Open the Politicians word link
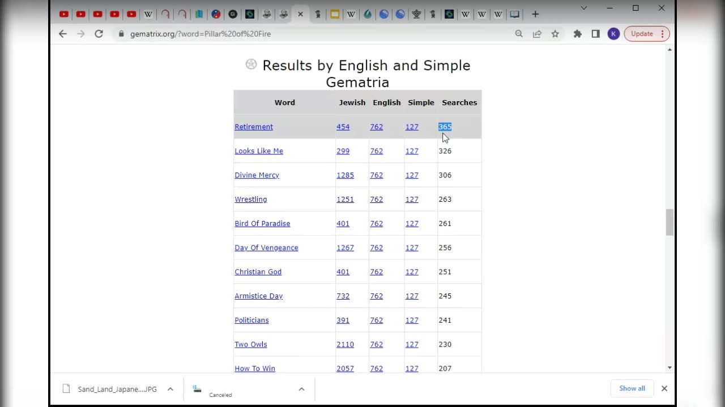Image resolution: width=725 pixels, height=407 pixels. click(251, 320)
